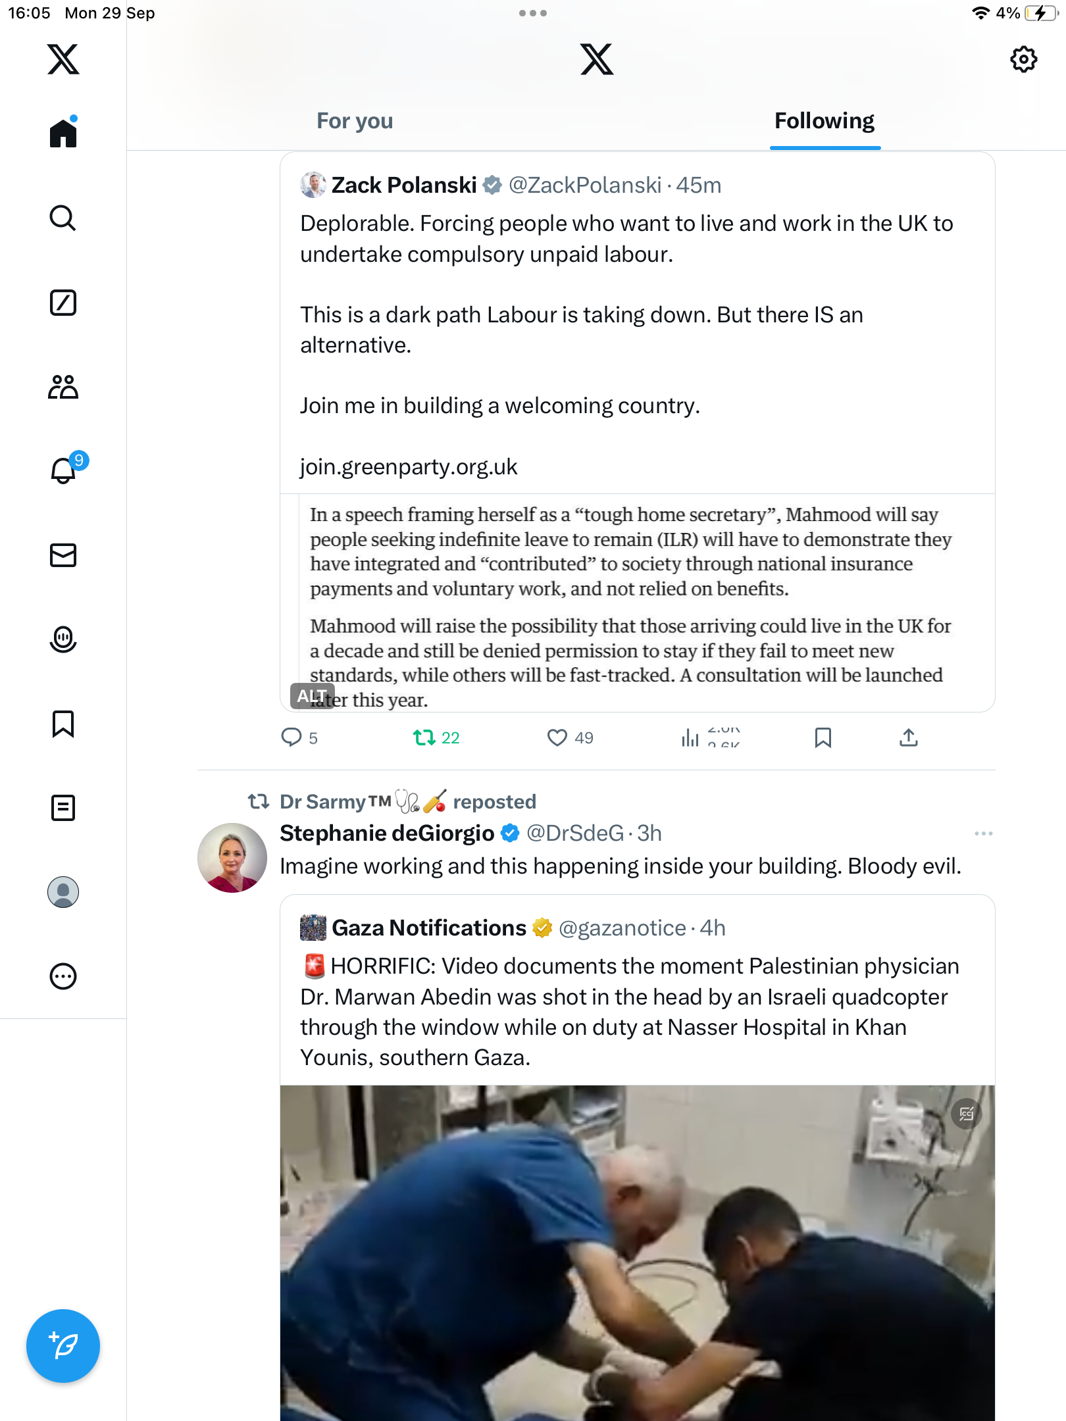1066x1421 pixels.
Task: Open Lists icon in the sidebar
Action: coord(63,808)
